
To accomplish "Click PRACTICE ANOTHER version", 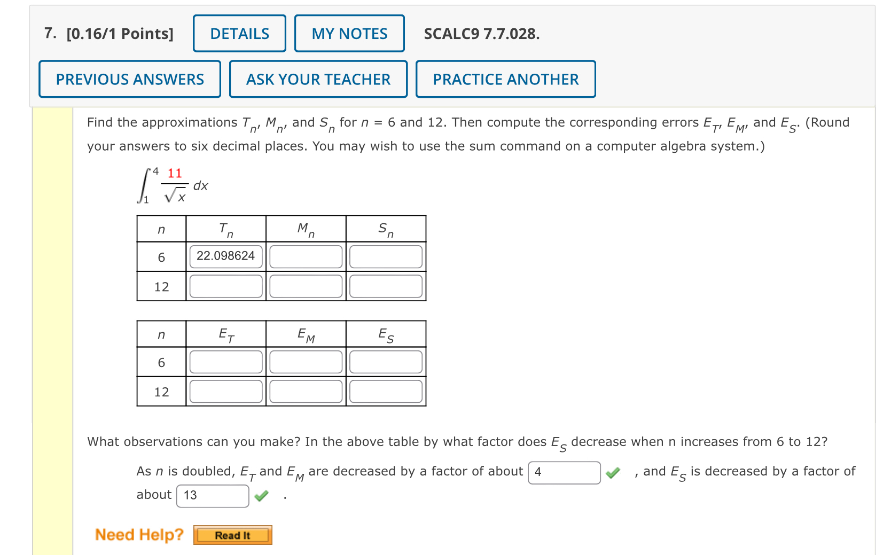I will [506, 79].
